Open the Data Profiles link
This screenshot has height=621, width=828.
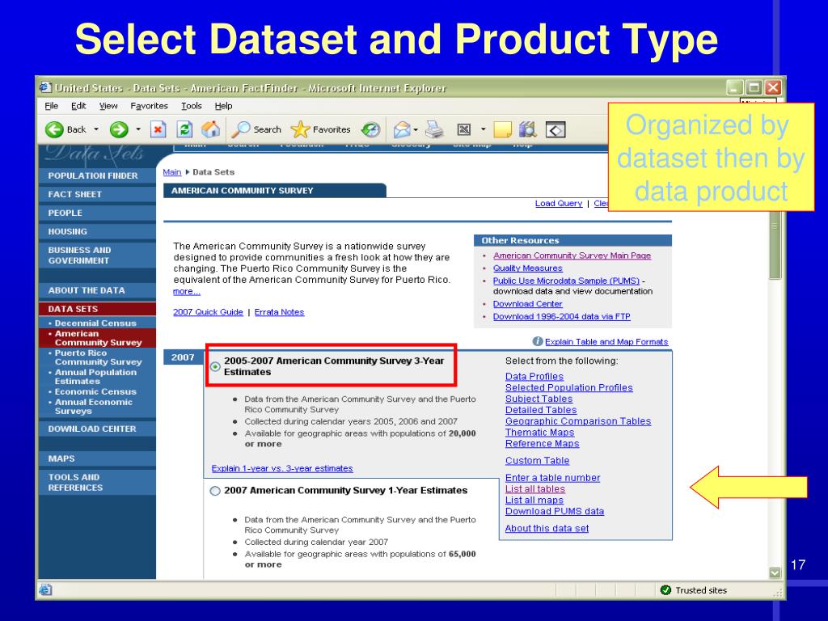pyautogui.click(x=534, y=377)
